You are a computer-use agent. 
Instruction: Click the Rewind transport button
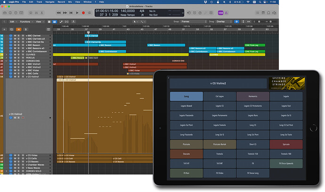(58, 12)
